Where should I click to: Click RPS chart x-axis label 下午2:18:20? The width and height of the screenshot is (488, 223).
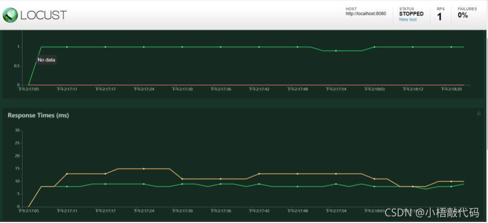click(451, 89)
